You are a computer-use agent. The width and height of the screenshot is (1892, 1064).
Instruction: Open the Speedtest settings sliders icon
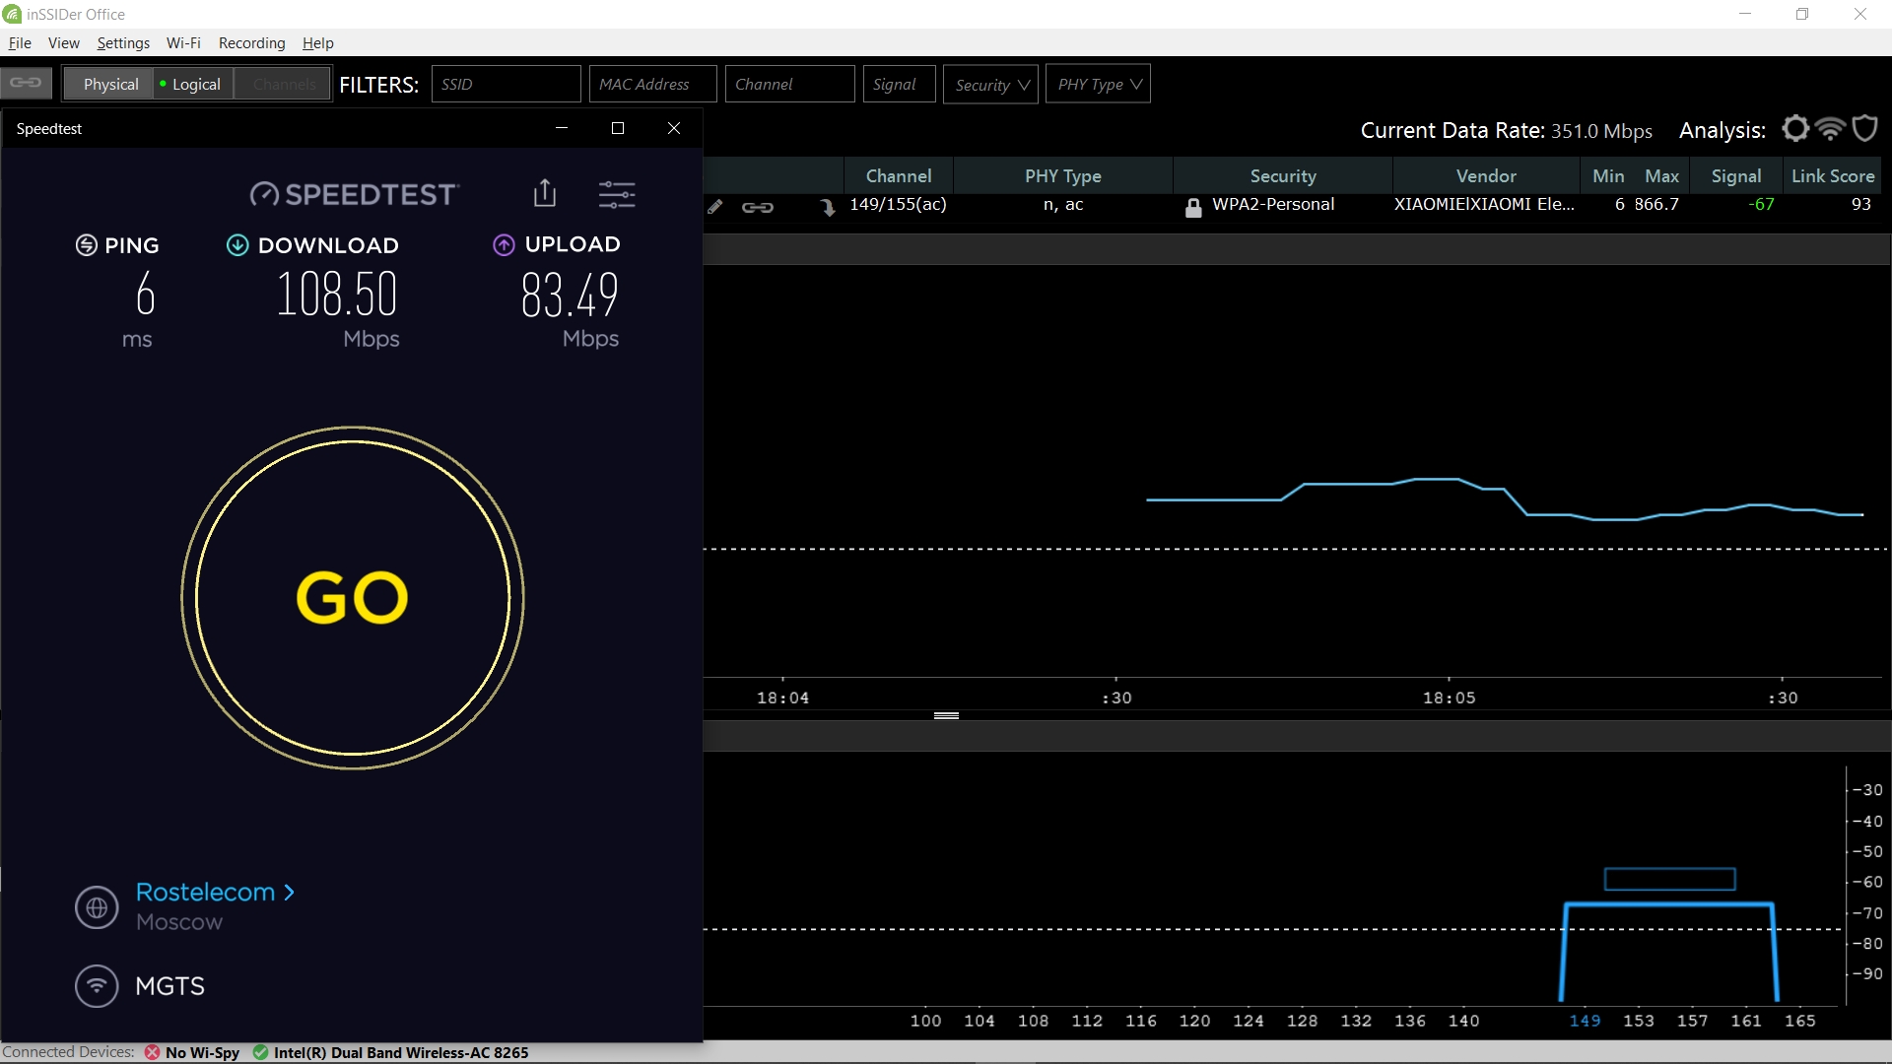[617, 194]
